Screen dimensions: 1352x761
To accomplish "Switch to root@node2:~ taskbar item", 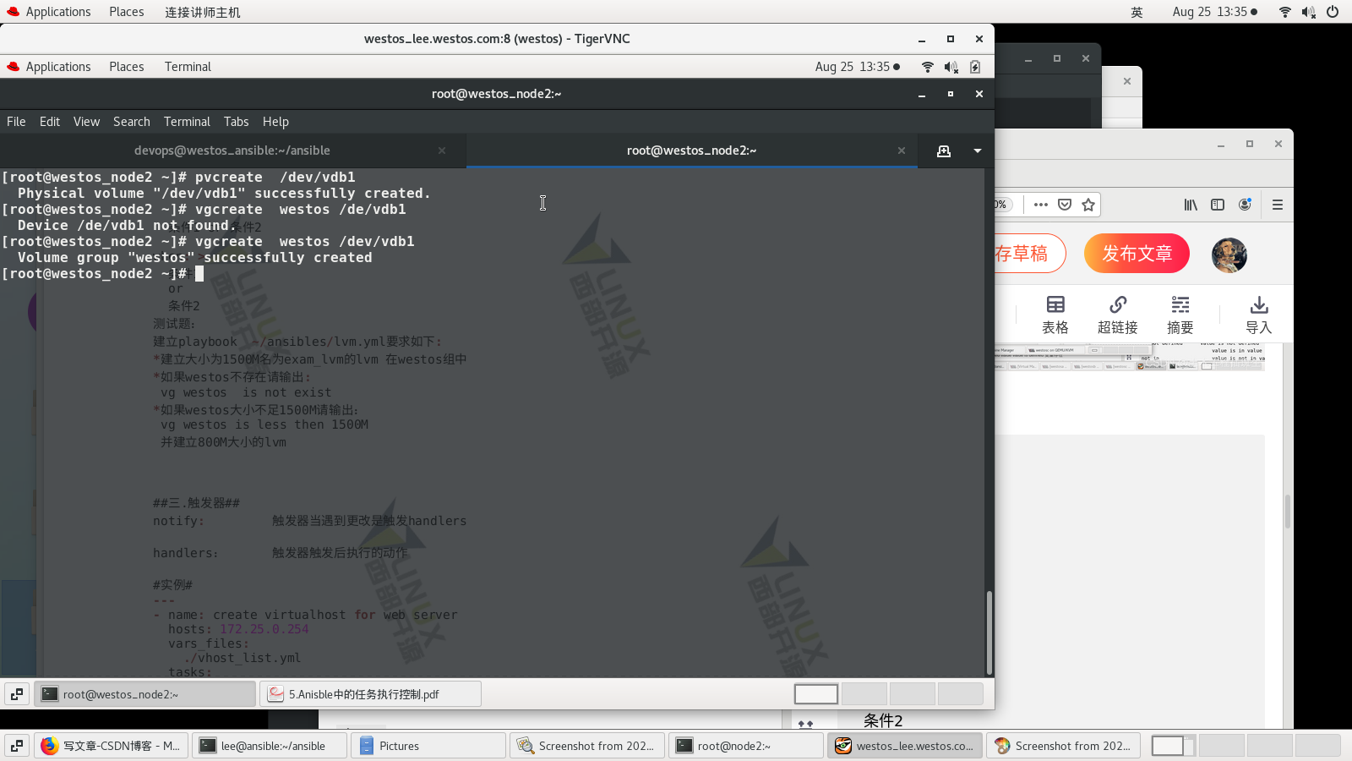I will coord(746,746).
